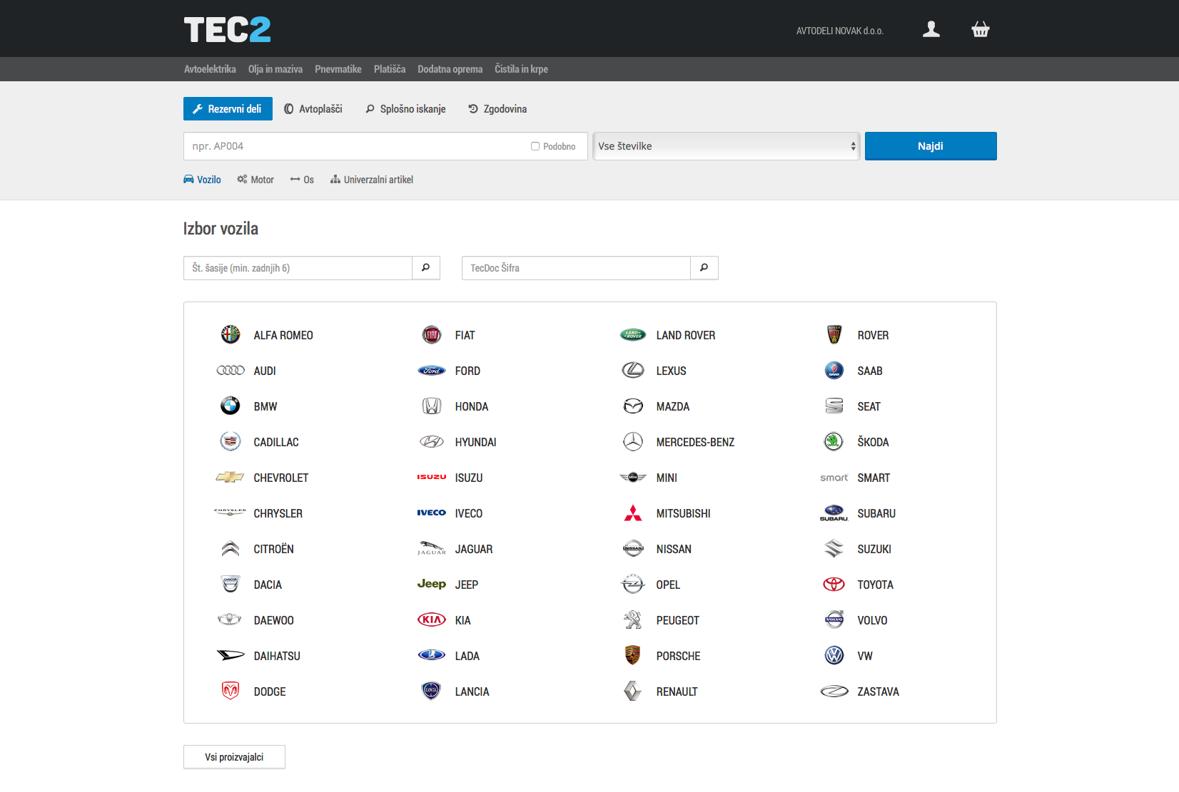The height and width of the screenshot is (792, 1179).
Task: Click the Kia logo
Action: coord(432,619)
